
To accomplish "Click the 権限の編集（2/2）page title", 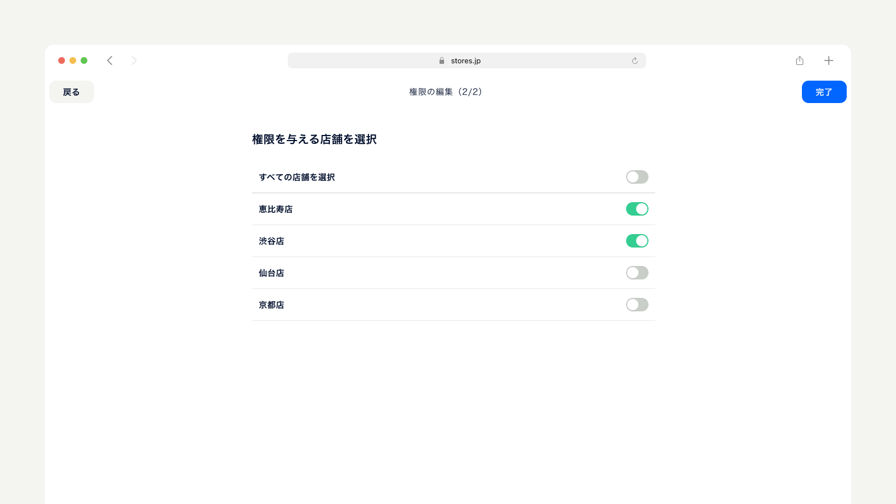I will 446,92.
